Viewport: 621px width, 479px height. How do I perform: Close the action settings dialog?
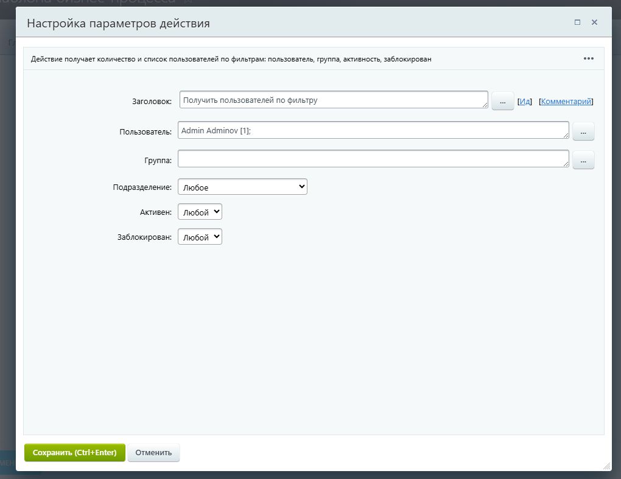click(594, 23)
